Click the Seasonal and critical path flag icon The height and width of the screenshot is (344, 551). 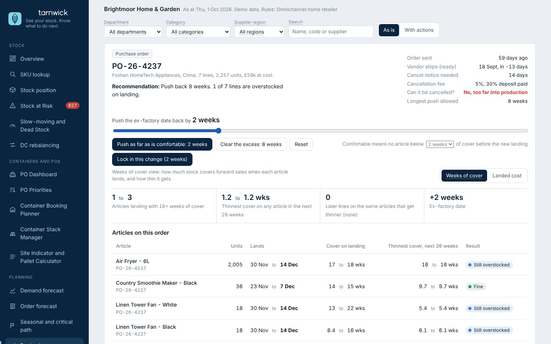13,326
